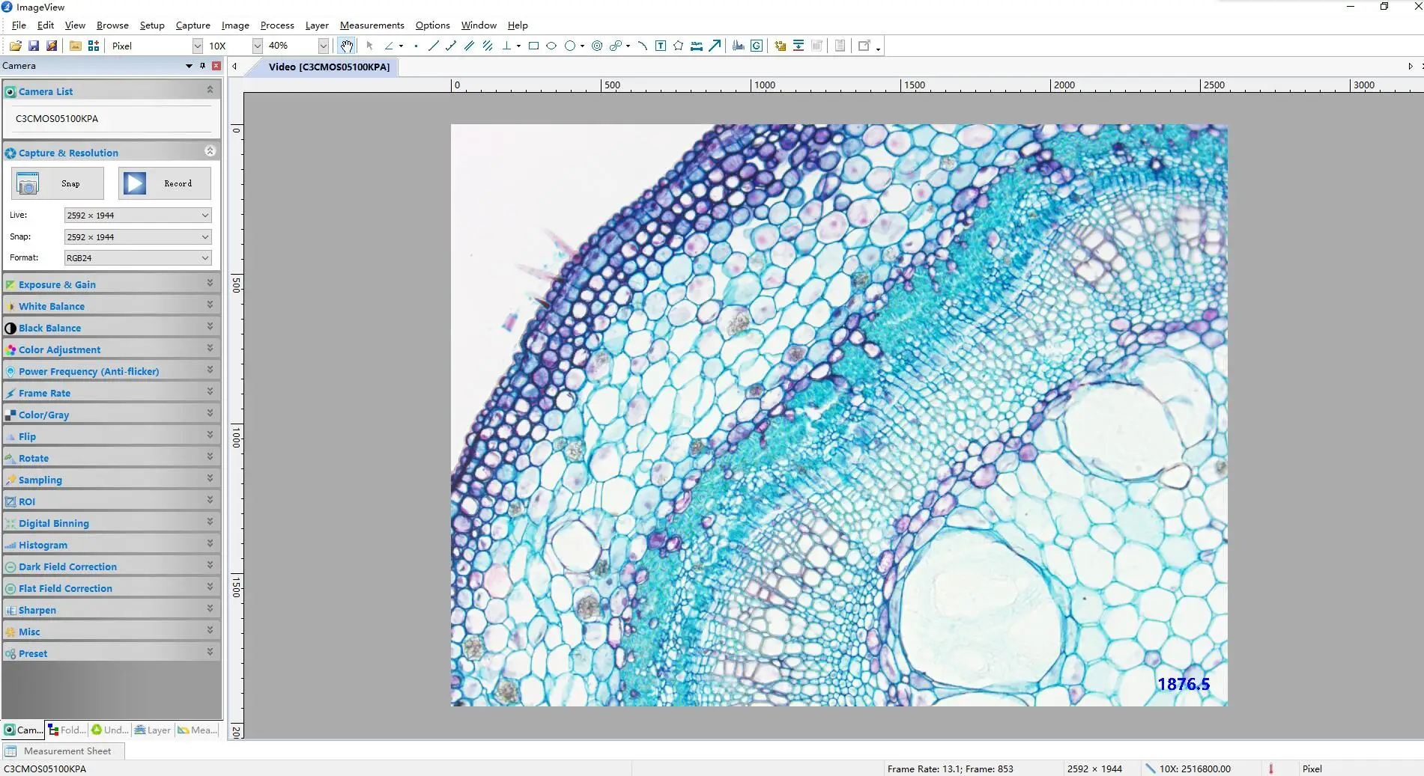Expand the Exposure & Gain section

pos(111,284)
